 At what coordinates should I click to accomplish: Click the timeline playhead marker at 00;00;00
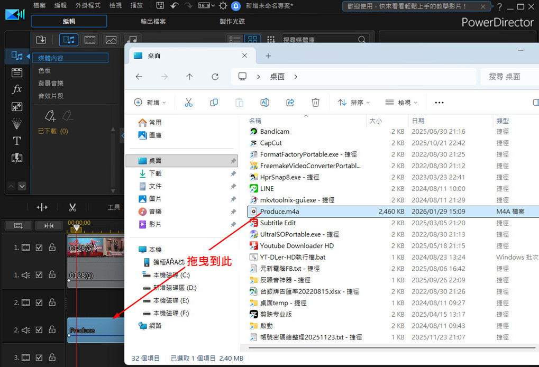[x=77, y=228]
